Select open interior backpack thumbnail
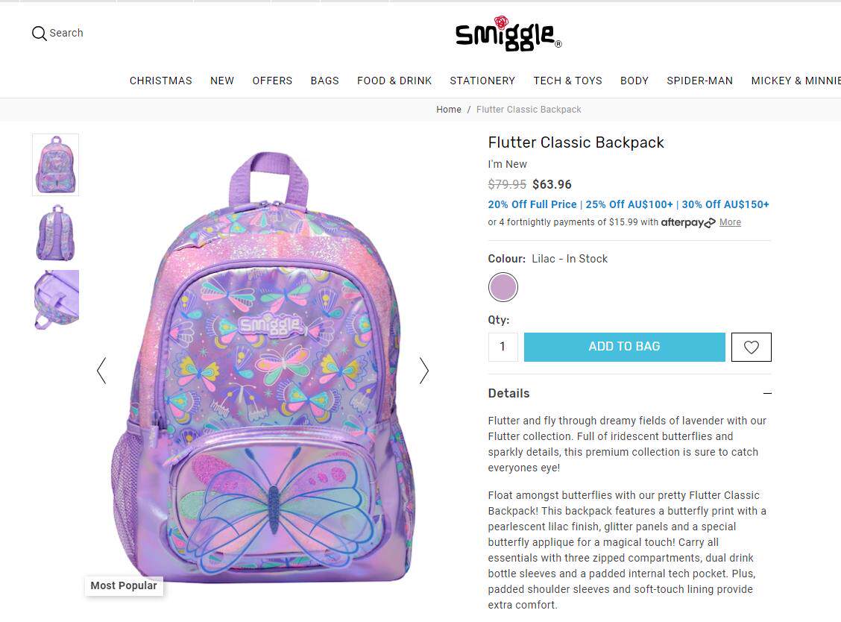The image size is (841, 622). (x=55, y=300)
